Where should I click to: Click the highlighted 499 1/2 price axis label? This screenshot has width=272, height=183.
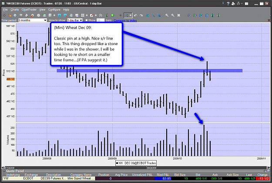coord(10,79)
